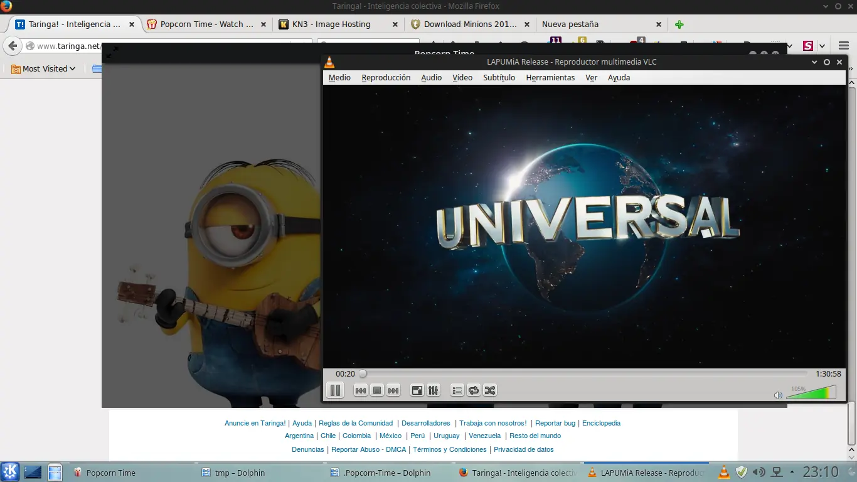Expand dropdown next to S extension icon
This screenshot has width=857, height=482.
[822, 46]
